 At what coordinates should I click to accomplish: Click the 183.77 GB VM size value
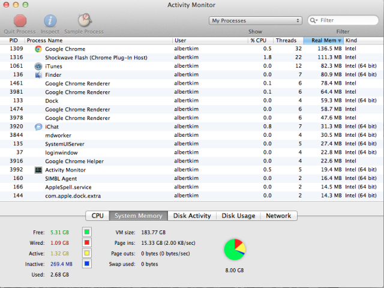[154, 232]
